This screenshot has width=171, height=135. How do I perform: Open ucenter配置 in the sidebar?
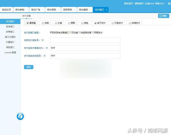[10, 52]
